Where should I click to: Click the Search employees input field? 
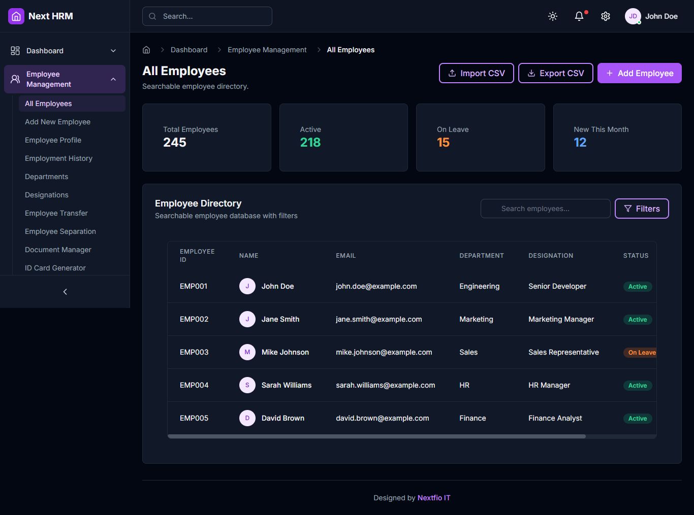click(x=545, y=209)
